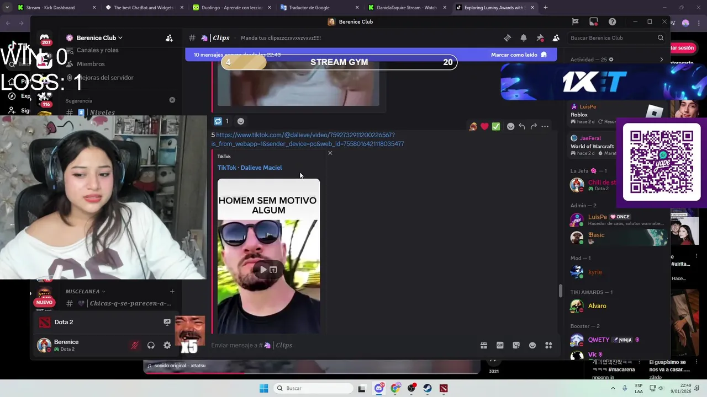Share screen for Dota 2 icon

click(167, 322)
